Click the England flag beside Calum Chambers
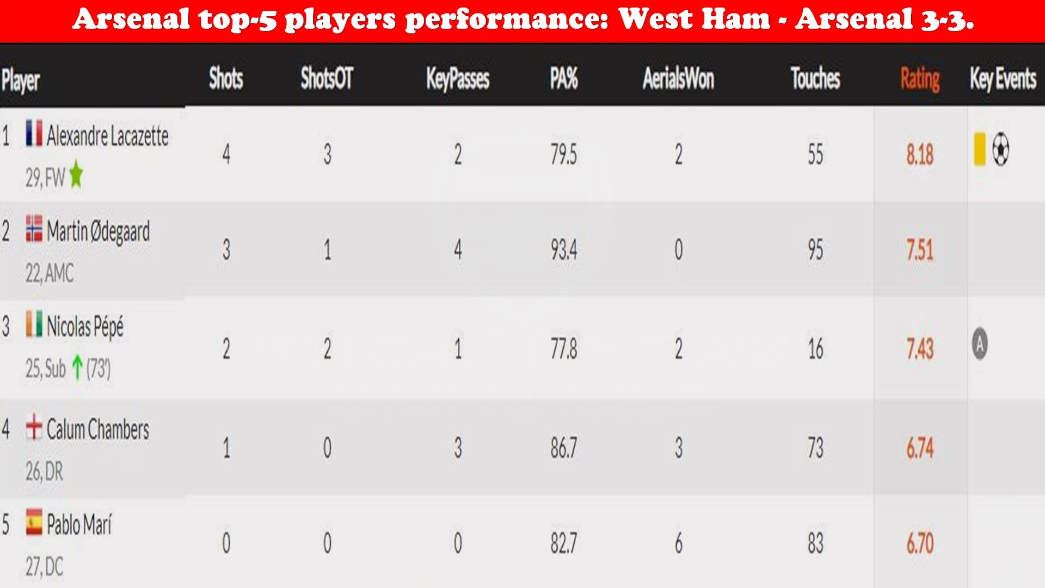This screenshot has height=588, width=1045. tap(34, 426)
